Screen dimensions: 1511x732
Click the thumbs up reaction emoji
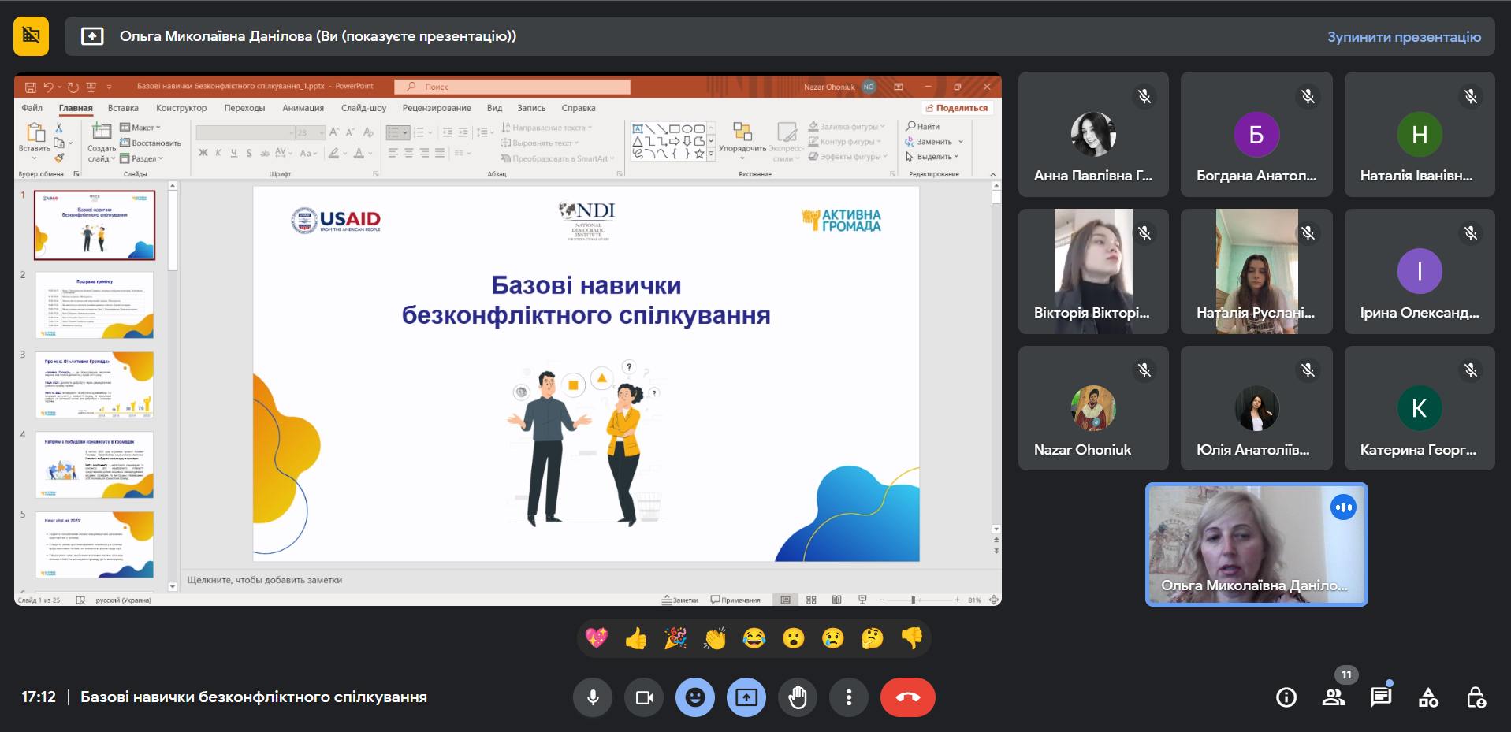pos(635,638)
